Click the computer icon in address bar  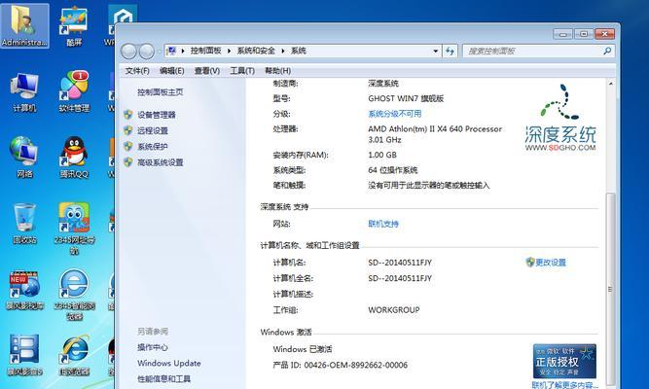click(171, 51)
